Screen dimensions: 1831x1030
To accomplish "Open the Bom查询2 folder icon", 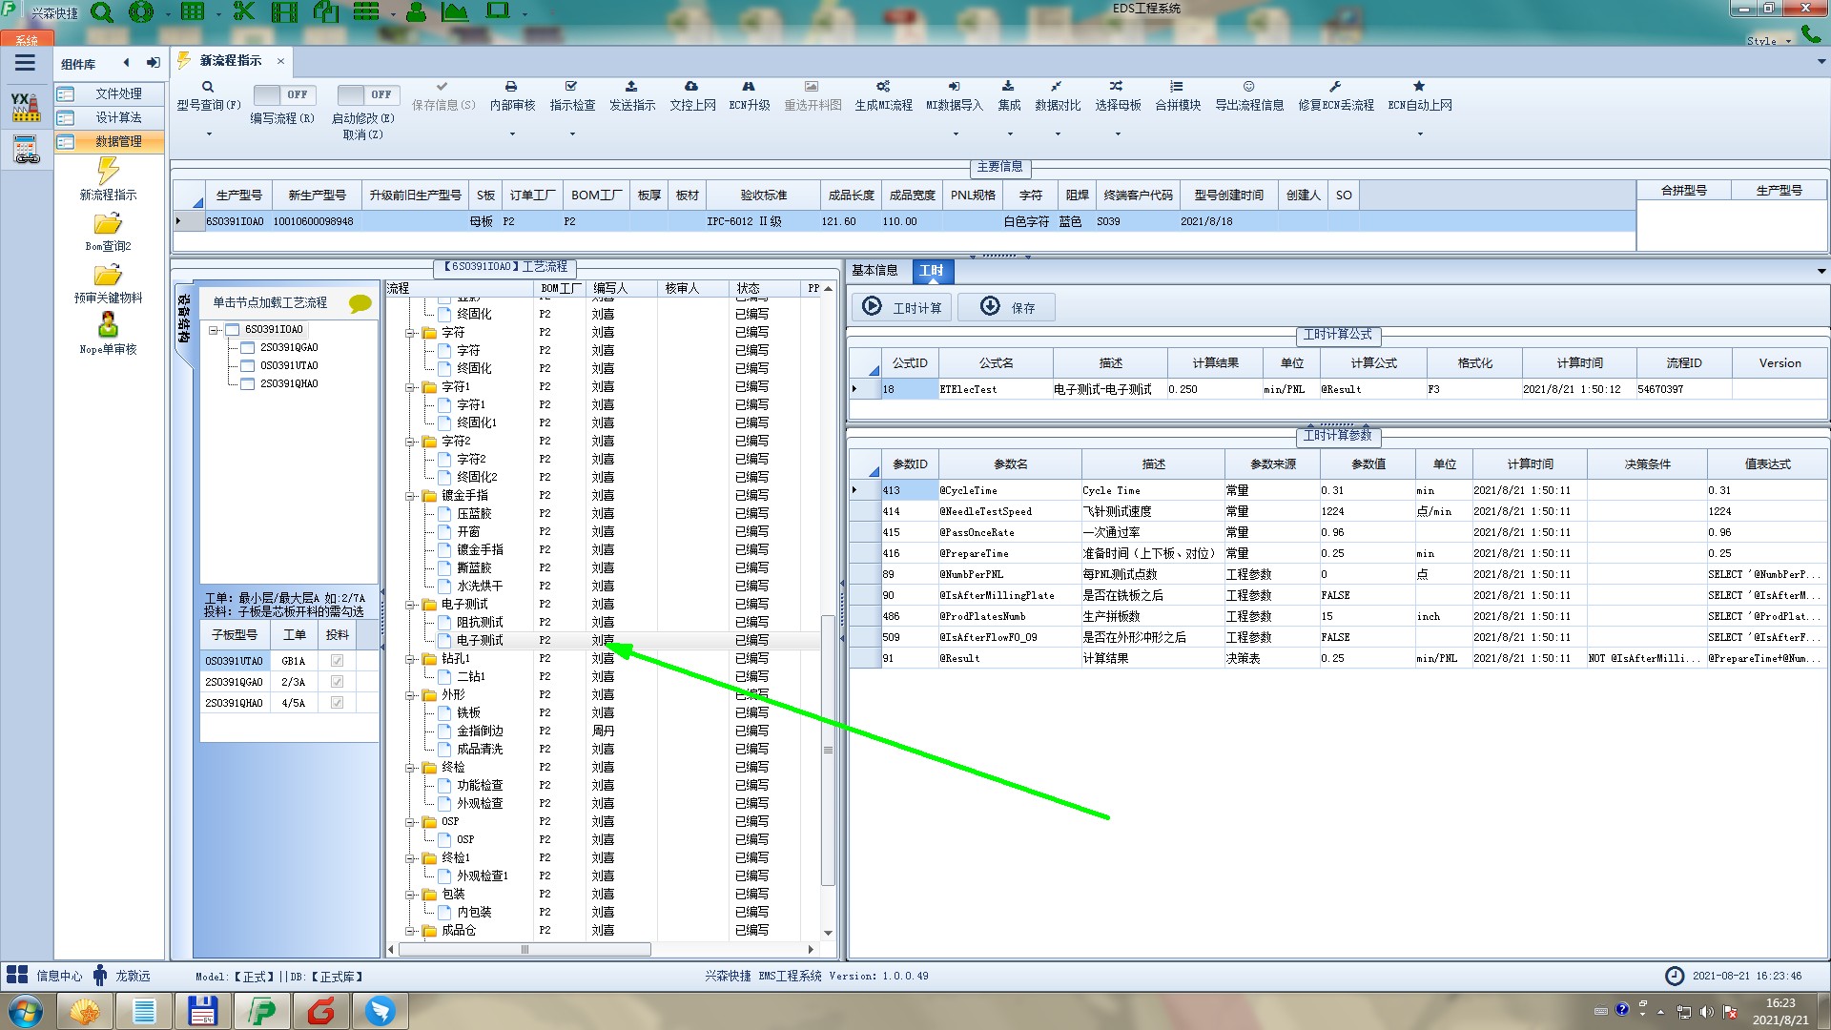I will (108, 224).
